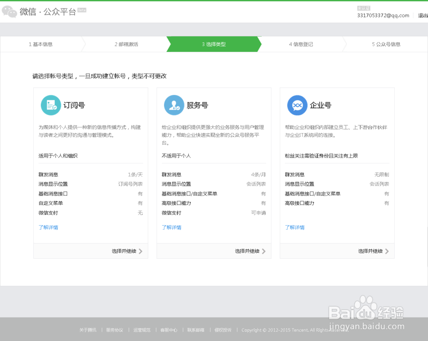Click the 未认证 status label
The height and width of the screenshot is (341, 428).
[x=363, y=9]
